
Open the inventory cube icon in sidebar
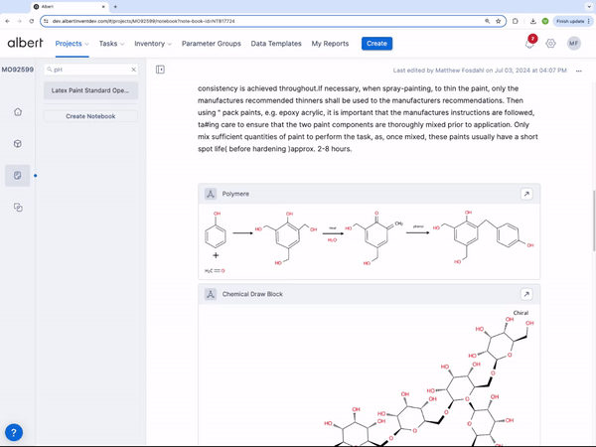[18, 144]
